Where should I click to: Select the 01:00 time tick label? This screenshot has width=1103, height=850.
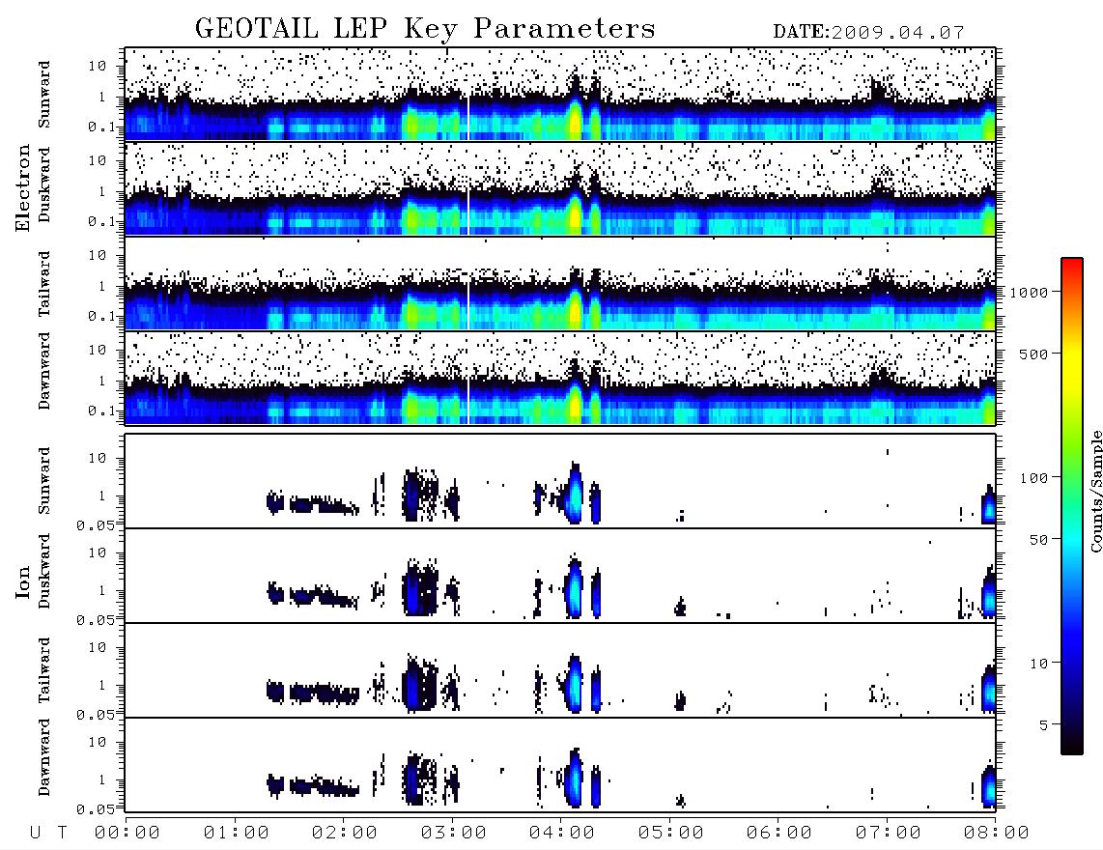click(x=237, y=833)
